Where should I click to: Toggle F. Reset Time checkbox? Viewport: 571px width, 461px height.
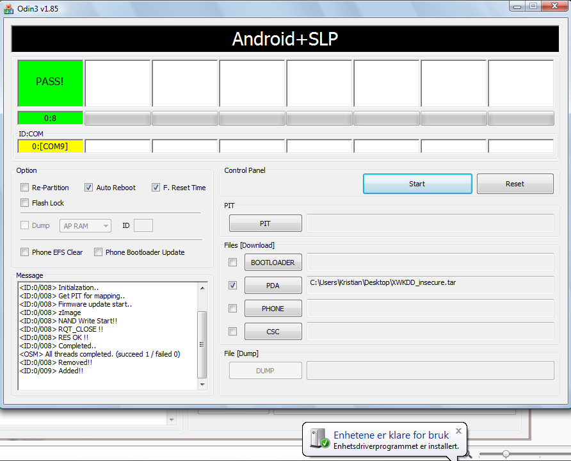coord(156,188)
